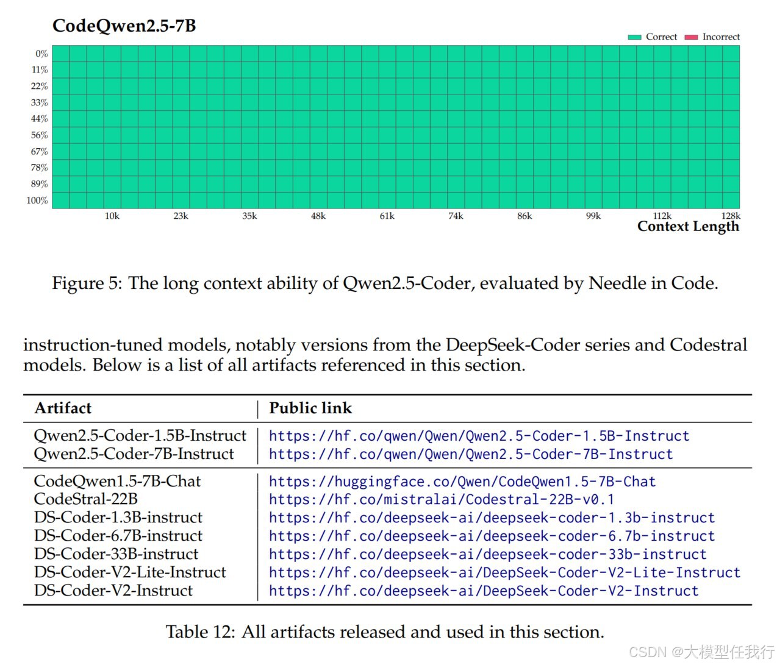Click the 78% y-axis label
Image resolution: width=777 pixels, height=665 pixels.
coord(40,168)
